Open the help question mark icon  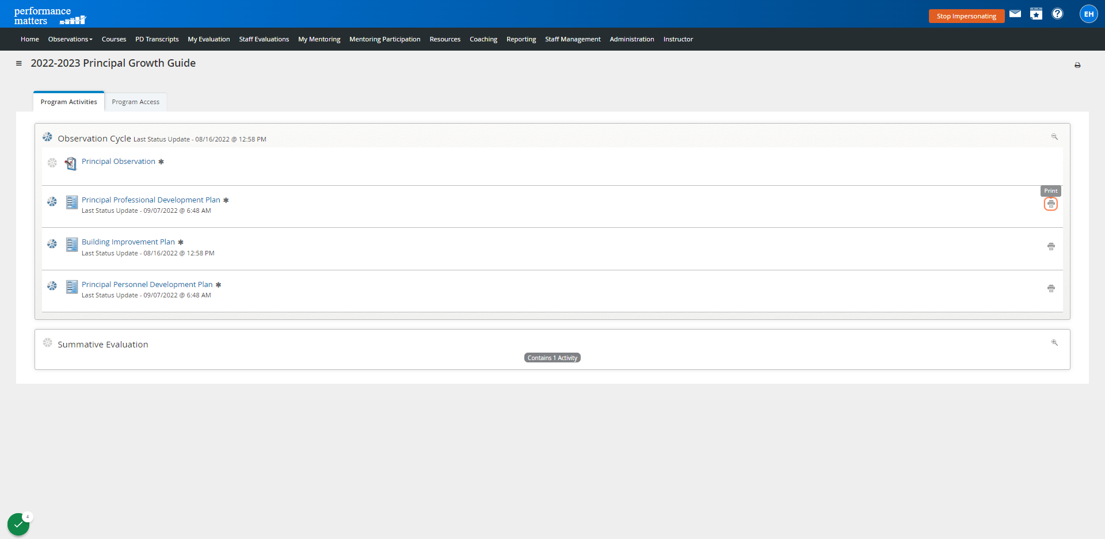[1057, 14]
